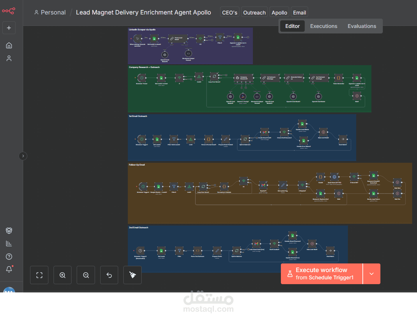Select the Normalize & Validate node
Viewport: 417px width, 320px height.
[x=224, y=186]
